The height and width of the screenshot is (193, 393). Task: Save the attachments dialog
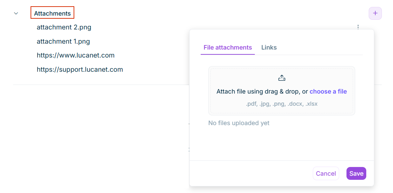[x=356, y=174]
